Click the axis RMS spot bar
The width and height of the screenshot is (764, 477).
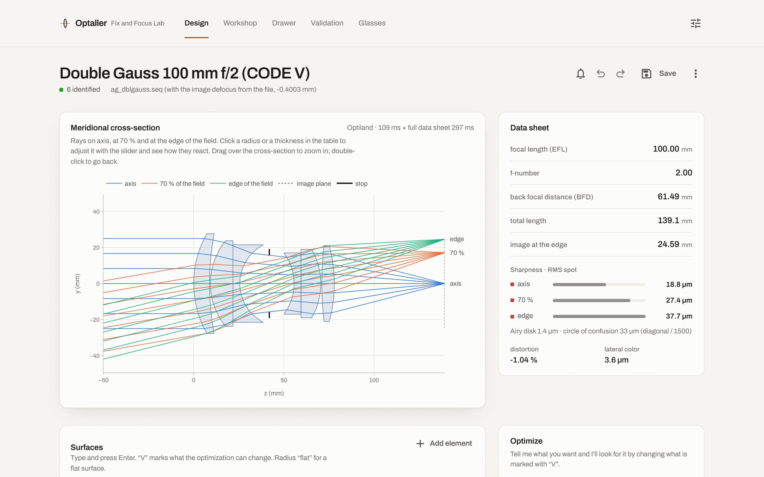[599, 285]
